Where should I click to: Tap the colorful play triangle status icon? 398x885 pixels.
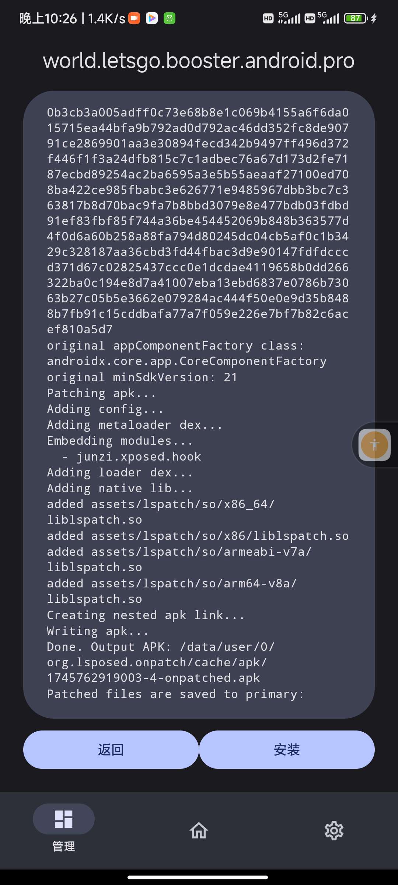pyautogui.click(x=152, y=18)
